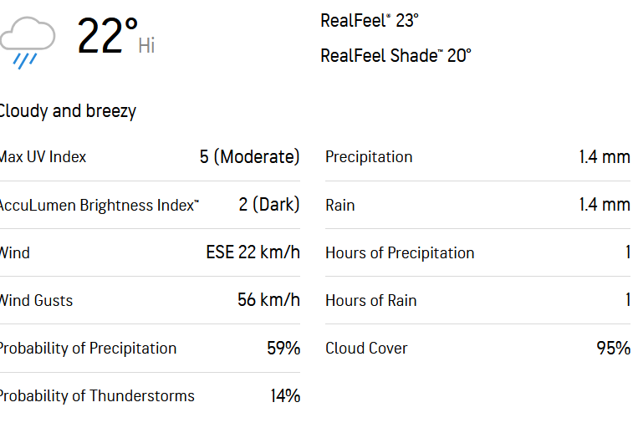Click the Wind row label
The width and height of the screenshot is (638, 433).
(15, 253)
